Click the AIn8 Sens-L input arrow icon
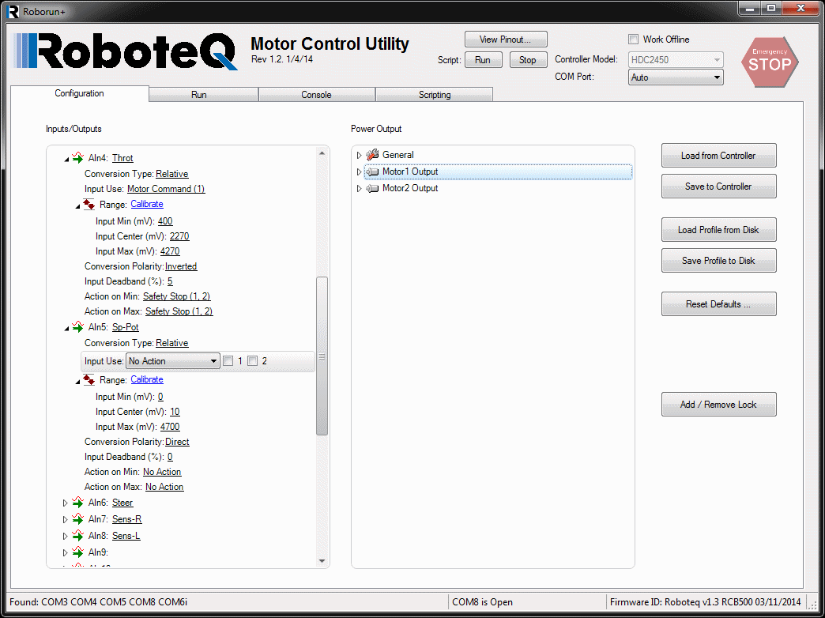825x618 pixels. tap(77, 536)
